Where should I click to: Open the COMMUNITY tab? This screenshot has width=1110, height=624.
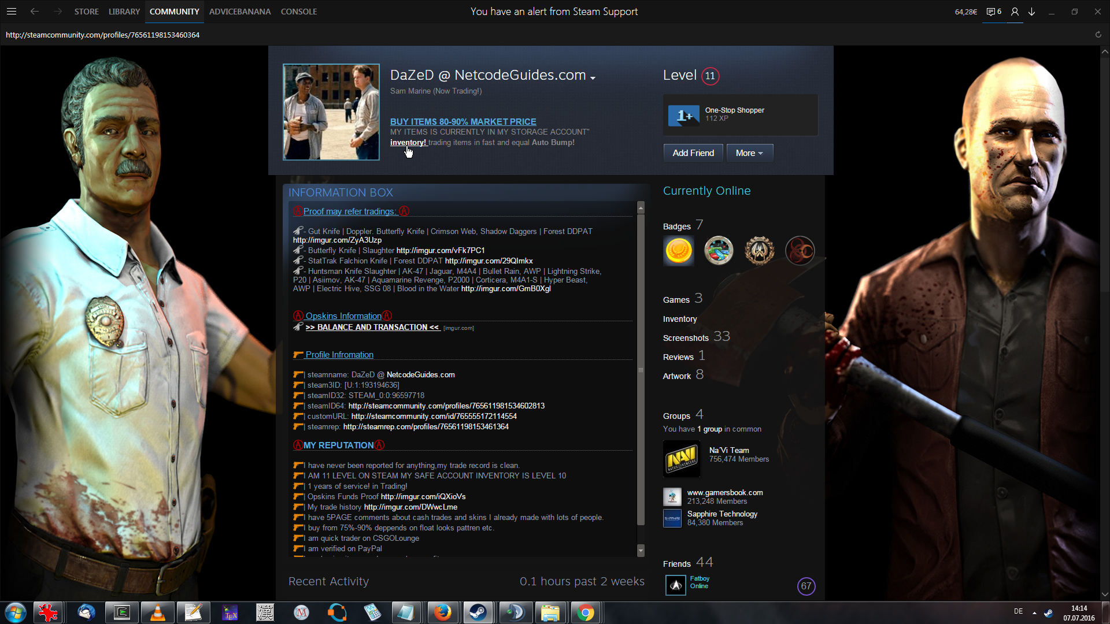tap(174, 12)
